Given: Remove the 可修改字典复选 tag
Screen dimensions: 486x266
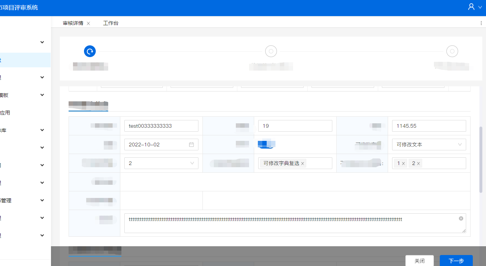Looking at the screenshot, I should coord(303,164).
